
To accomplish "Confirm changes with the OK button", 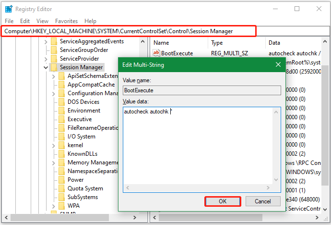I will click(x=223, y=201).
